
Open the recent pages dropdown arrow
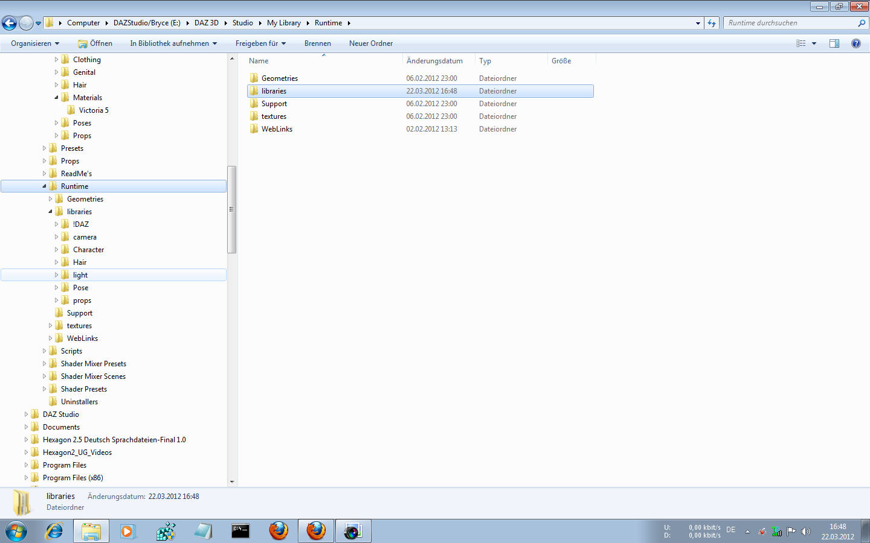pyautogui.click(x=38, y=24)
